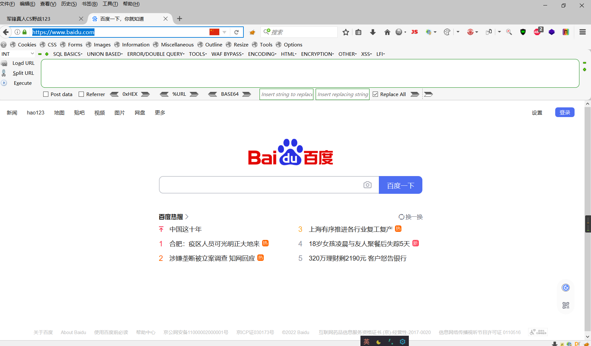Viewport: 591px width, 346px height.
Task: Click Split URL in HackBar sidebar
Action: (23, 73)
